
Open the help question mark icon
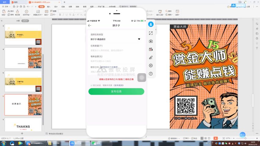(151, 74)
